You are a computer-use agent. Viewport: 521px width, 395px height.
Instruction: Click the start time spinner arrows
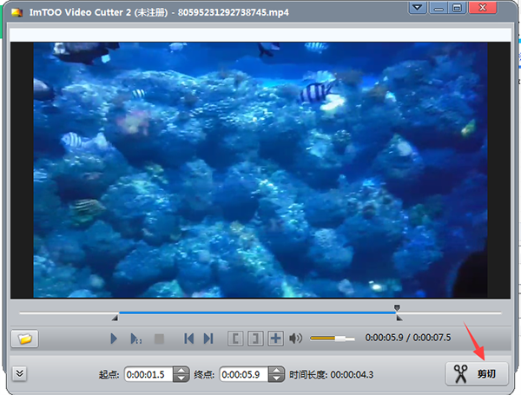[x=181, y=374]
